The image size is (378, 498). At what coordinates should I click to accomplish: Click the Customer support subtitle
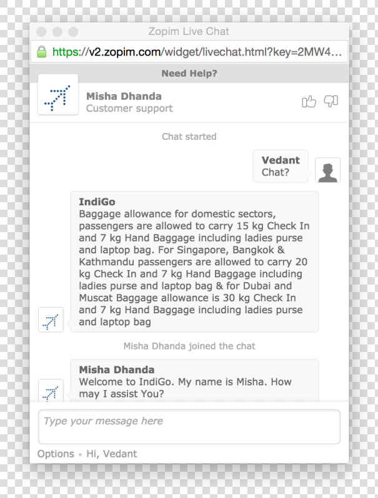(x=129, y=109)
